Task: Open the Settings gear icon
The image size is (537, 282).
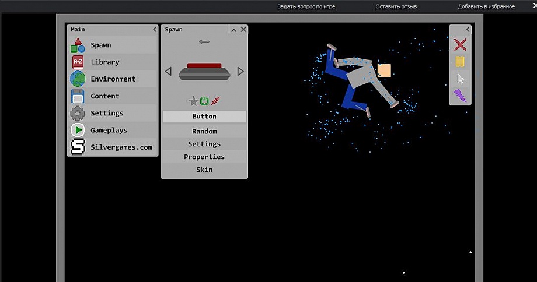Action: pyautogui.click(x=78, y=113)
